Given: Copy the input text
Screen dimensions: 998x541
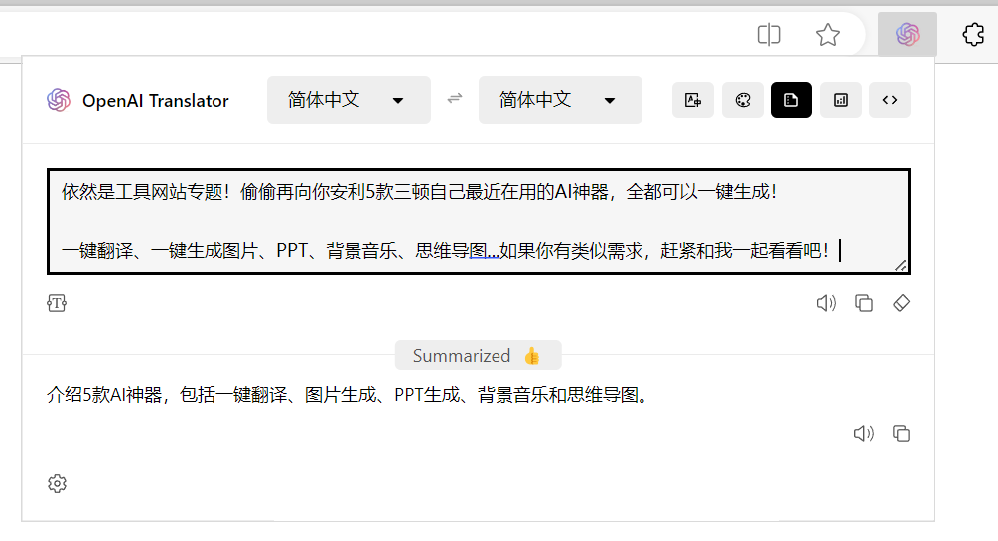Looking at the screenshot, I should (x=864, y=303).
